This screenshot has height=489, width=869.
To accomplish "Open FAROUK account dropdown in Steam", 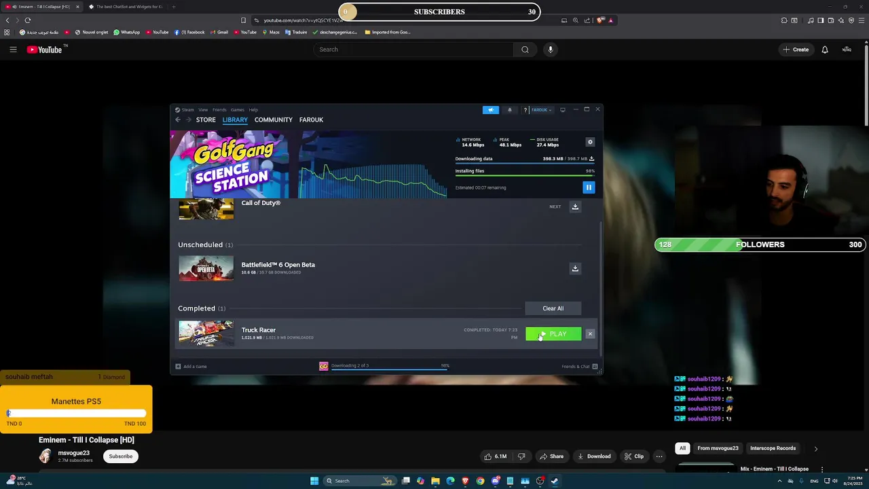I will click(x=541, y=110).
